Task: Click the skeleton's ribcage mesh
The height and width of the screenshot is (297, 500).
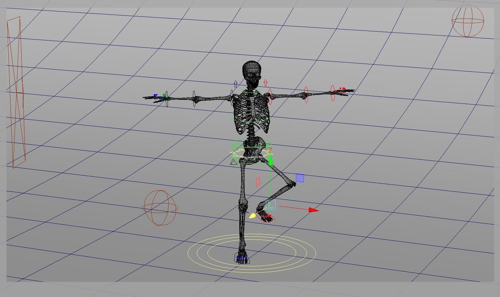Action: click(252, 113)
